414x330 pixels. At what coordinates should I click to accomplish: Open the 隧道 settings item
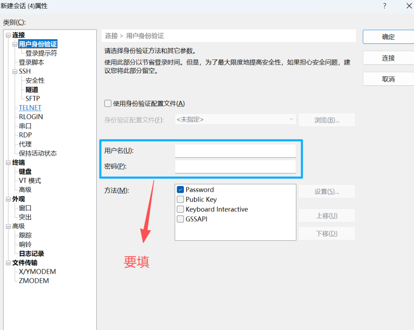click(x=32, y=90)
